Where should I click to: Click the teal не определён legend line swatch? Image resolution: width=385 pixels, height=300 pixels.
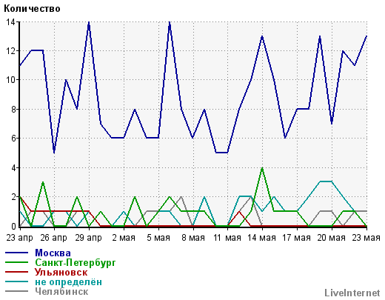coord(16,281)
